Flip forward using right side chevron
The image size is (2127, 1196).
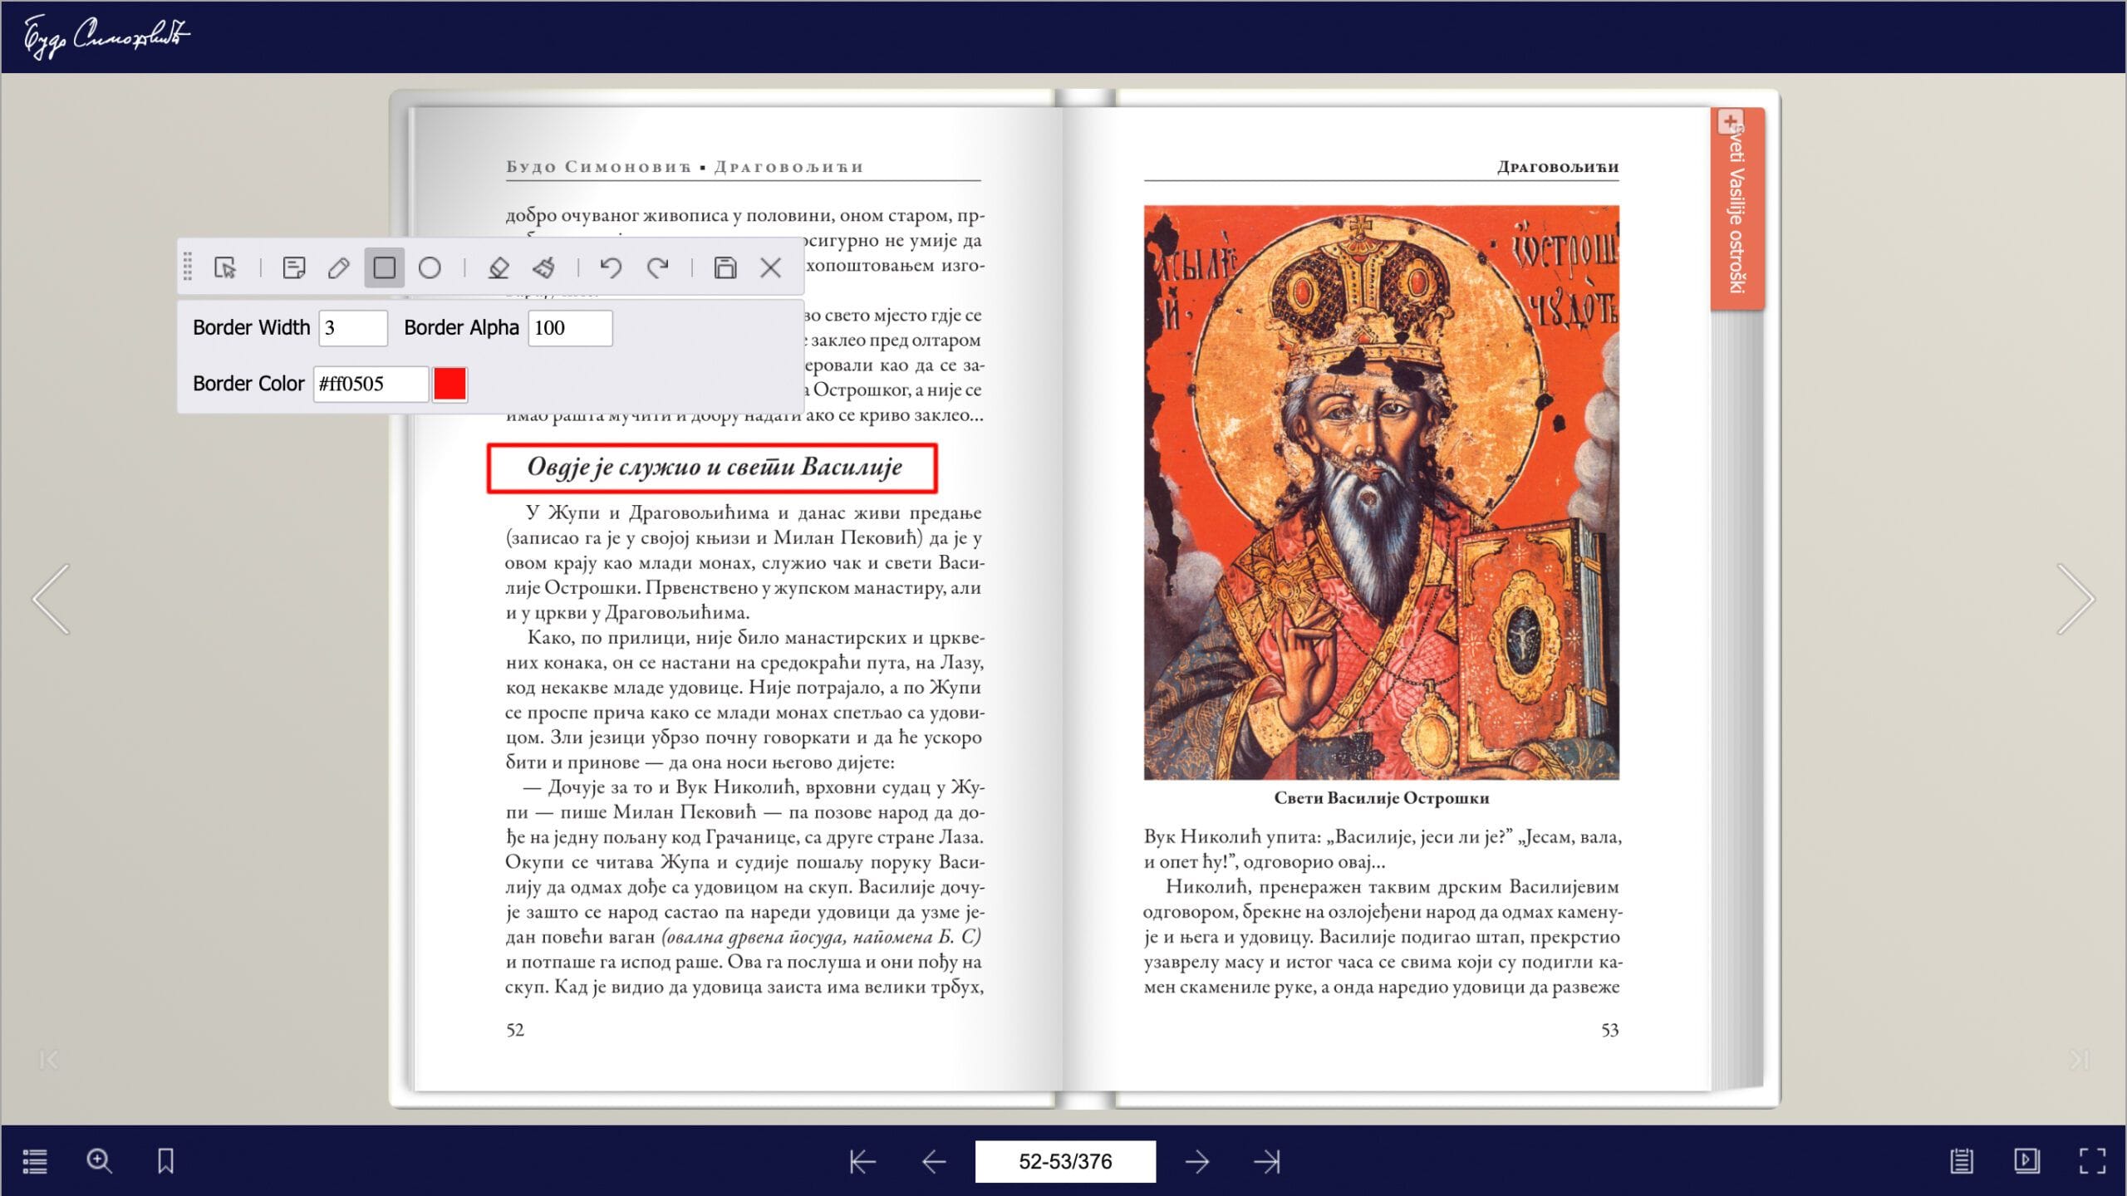pyautogui.click(x=2075, y=599)
